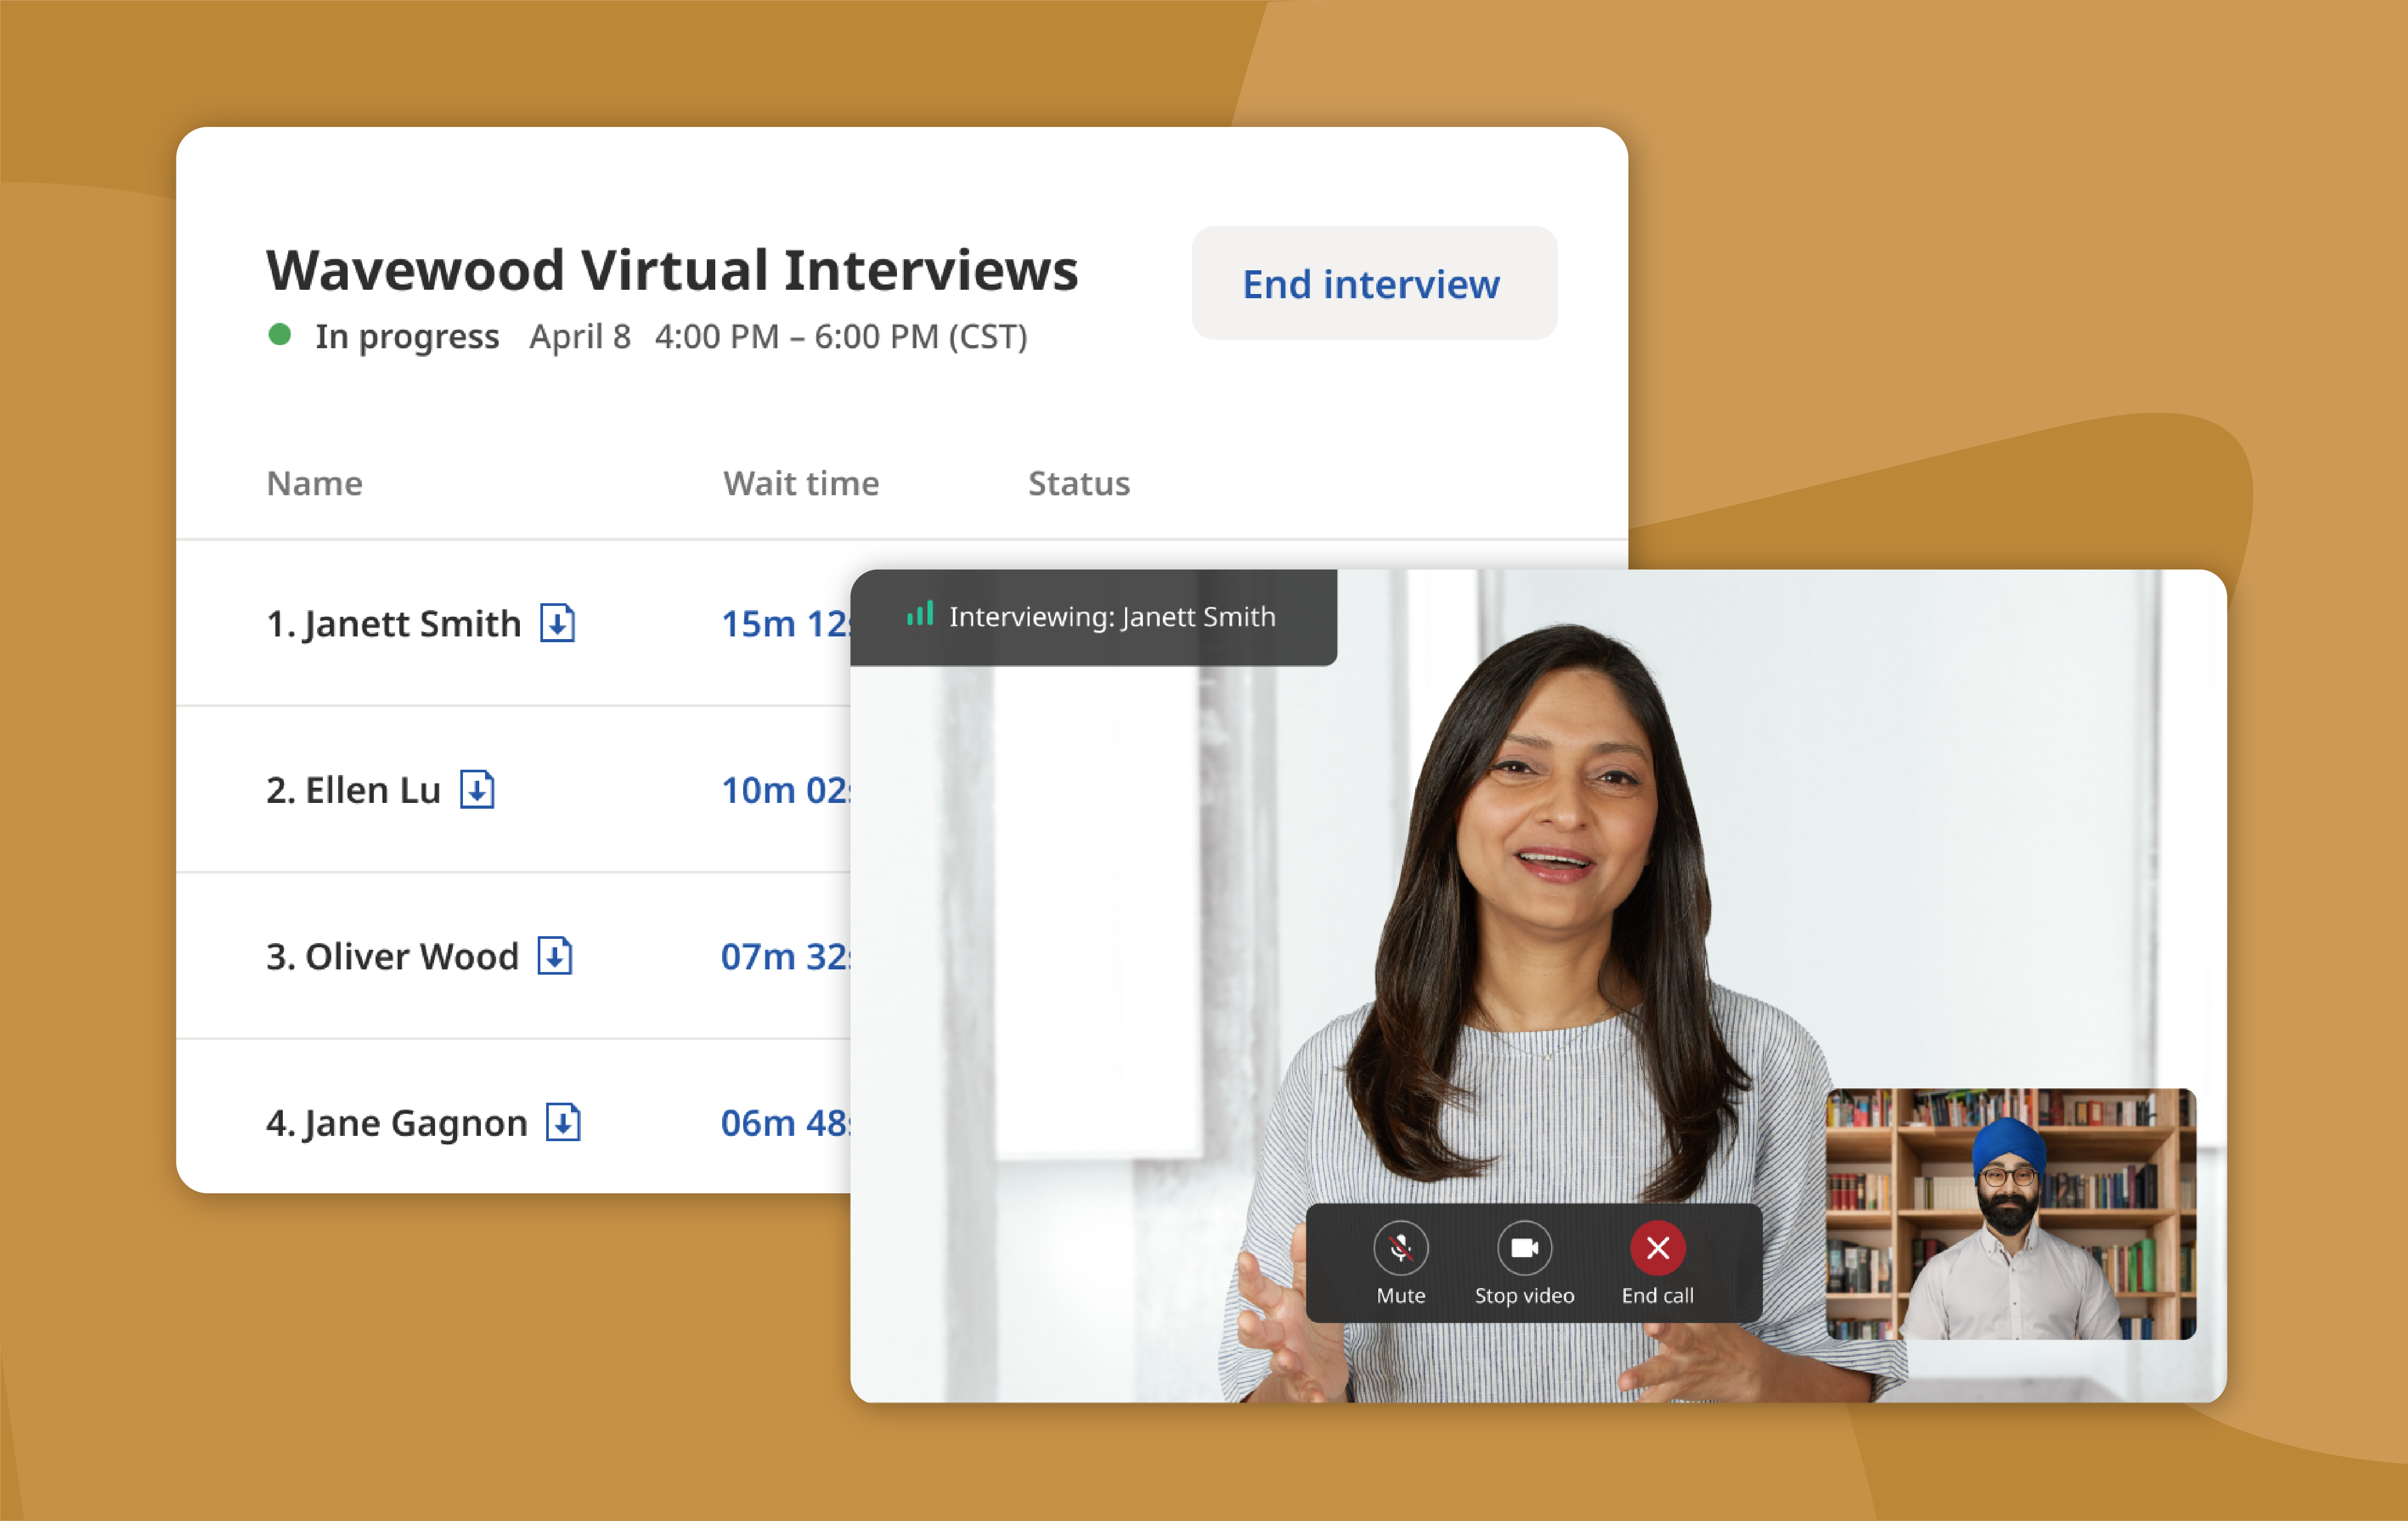Viewport: 2408px width, 1521px height.
Task: Click the 10m wait time value
Action: pyautogui.click(x=786, y=790)
